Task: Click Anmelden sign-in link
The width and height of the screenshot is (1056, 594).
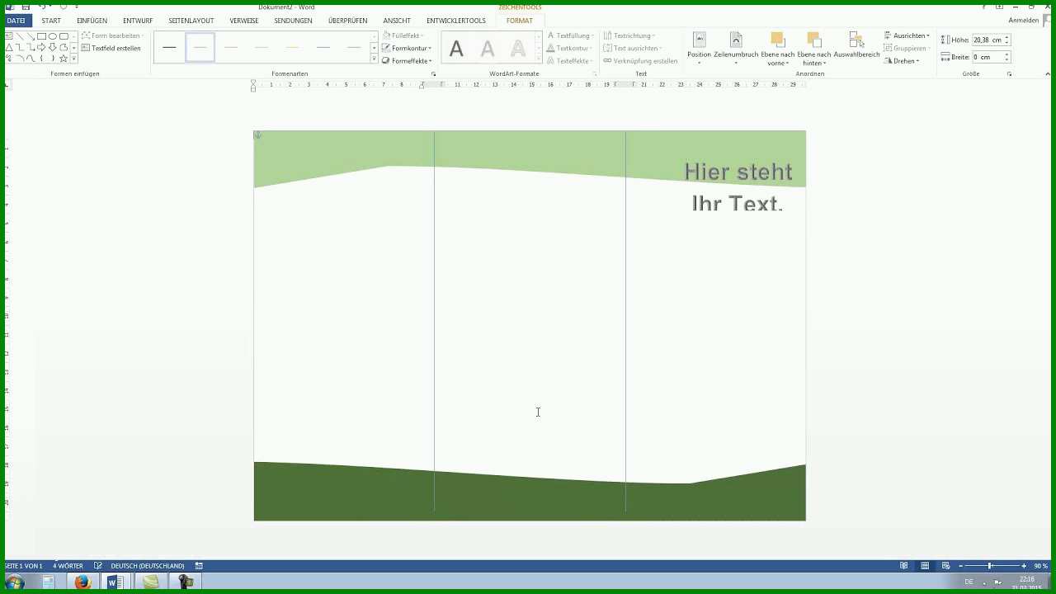Action: point(1023,21)
